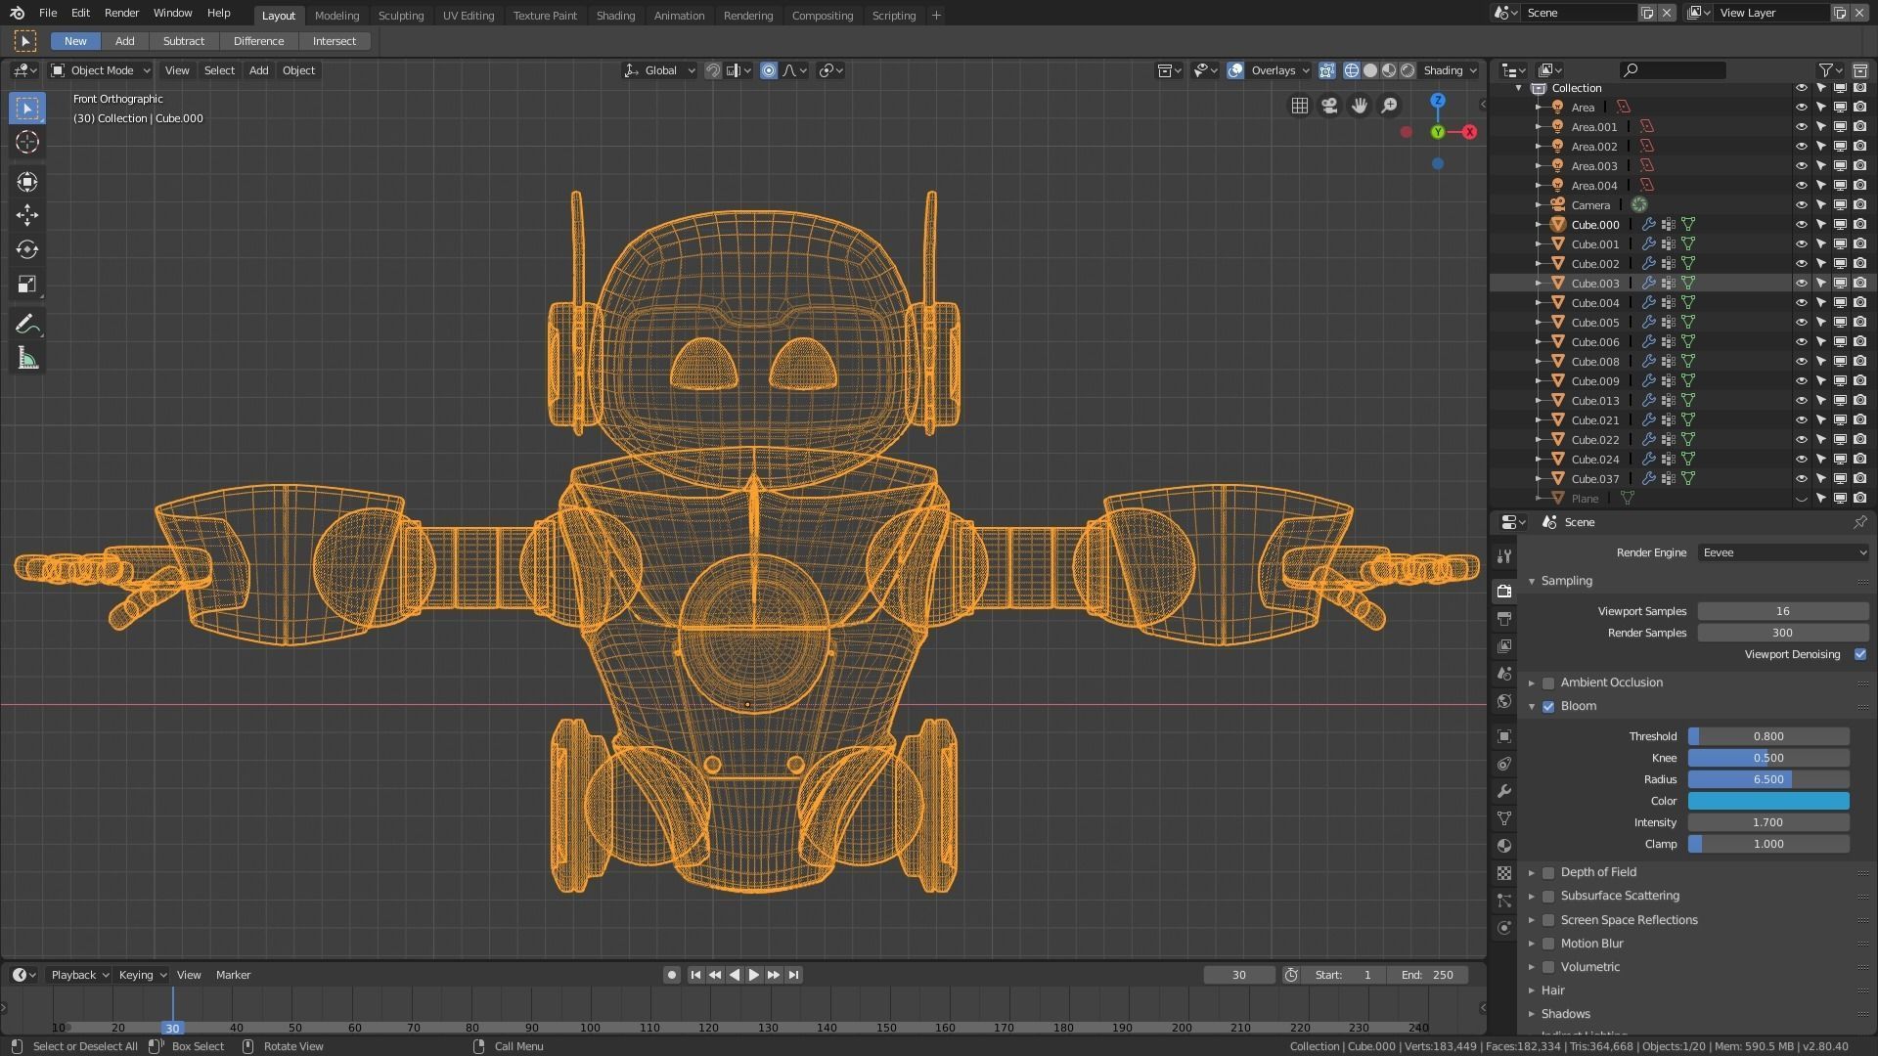Viewport: 1878px width, 1056px height.
Task: Open the Render Engine Eevee dropdown
Action: coord(1784,553)
